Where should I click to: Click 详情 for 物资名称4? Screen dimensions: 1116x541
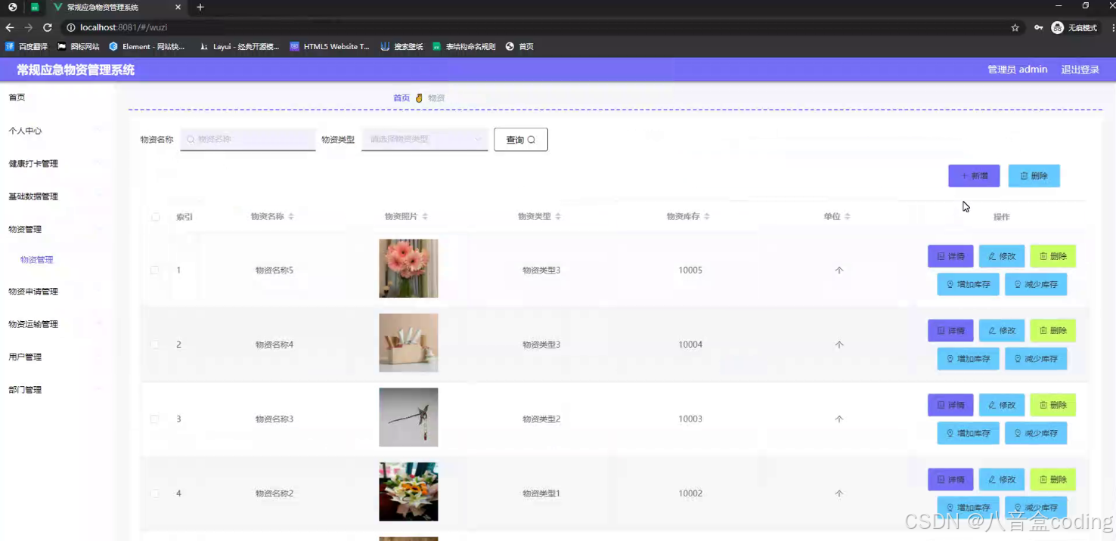coord(950,331)
